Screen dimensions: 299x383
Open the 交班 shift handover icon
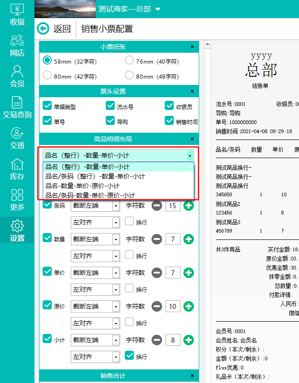tap(17, 138)
